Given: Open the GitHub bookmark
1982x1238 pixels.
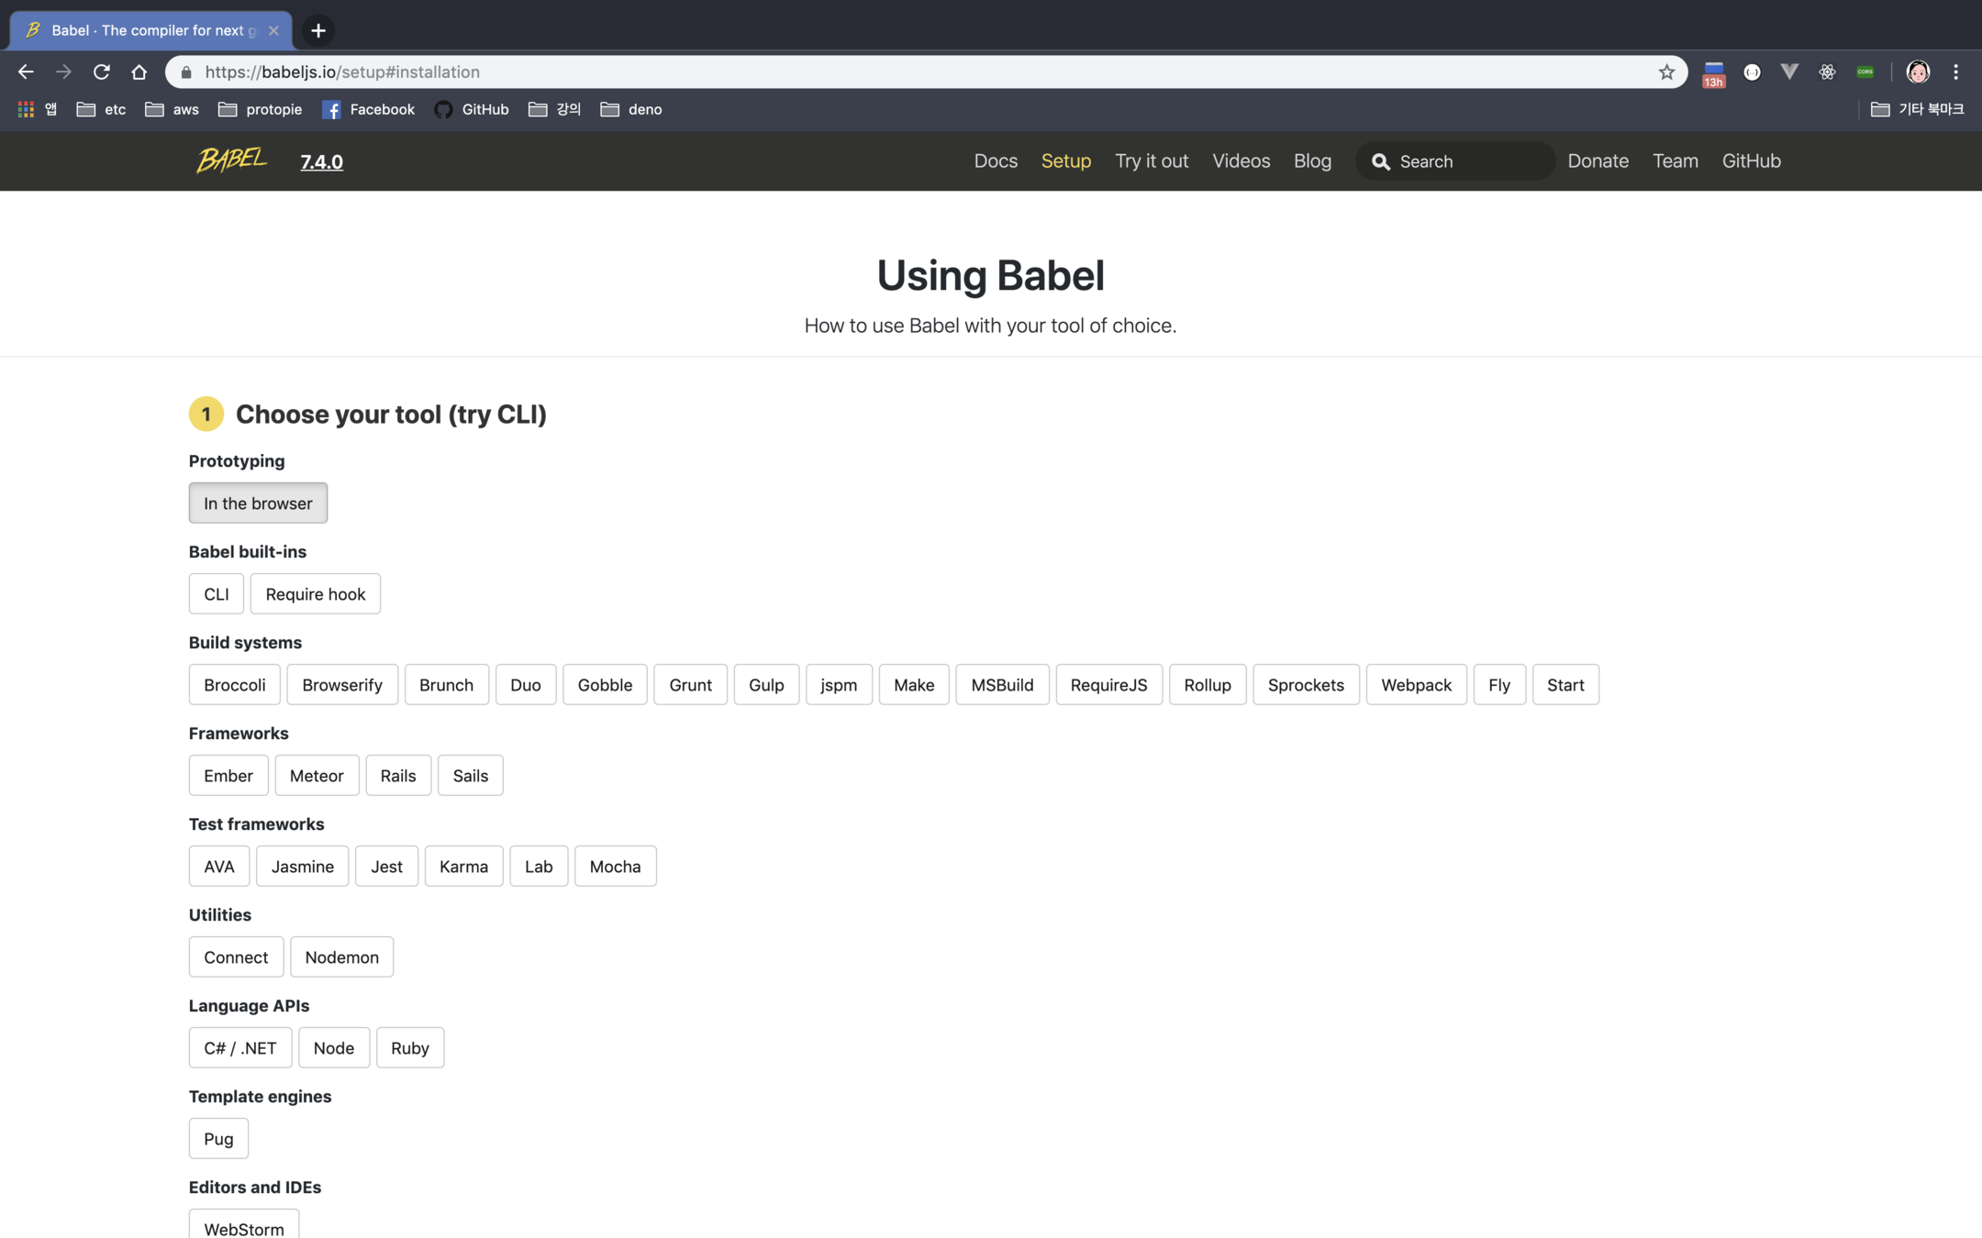Looking at the screenshot, I should (472, 109).
